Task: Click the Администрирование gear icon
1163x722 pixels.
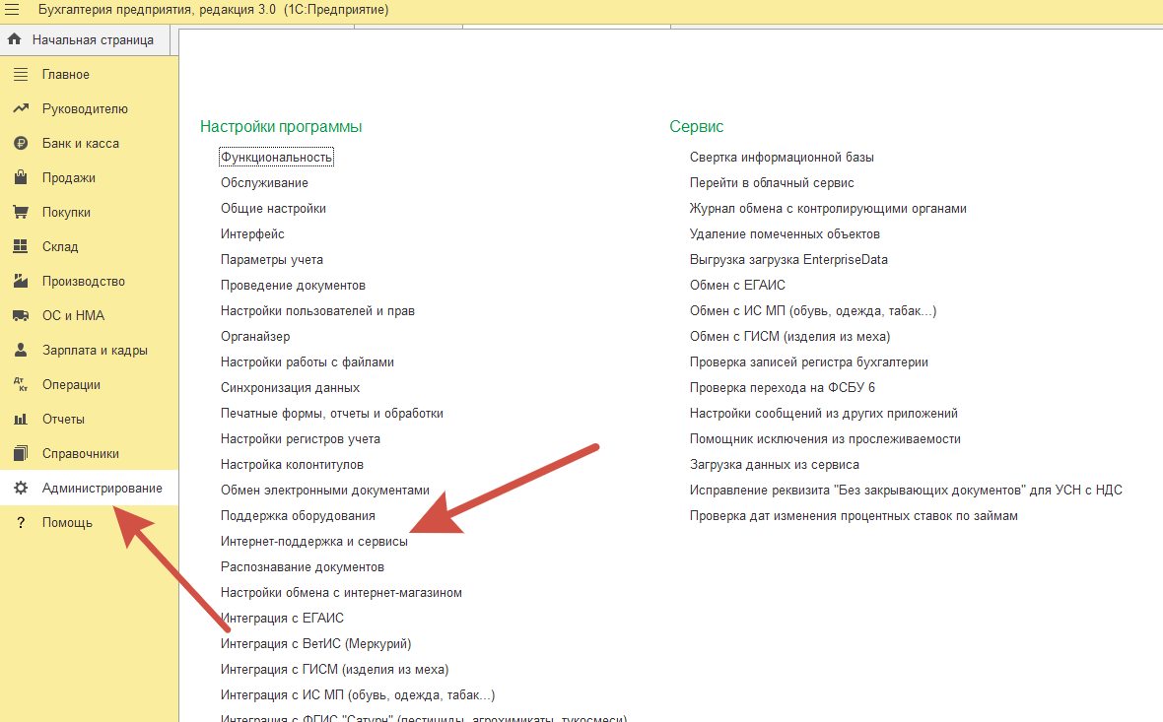Action: 20,489
